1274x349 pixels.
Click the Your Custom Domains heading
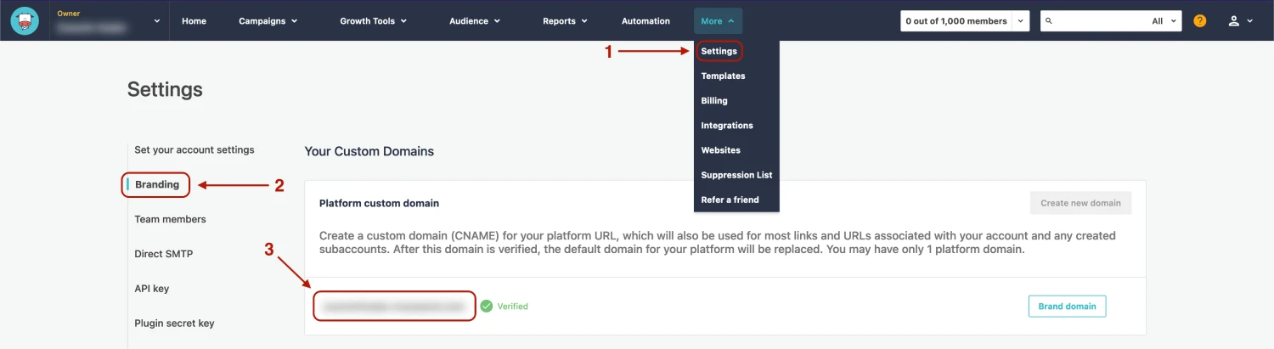[x=369, y=151]
